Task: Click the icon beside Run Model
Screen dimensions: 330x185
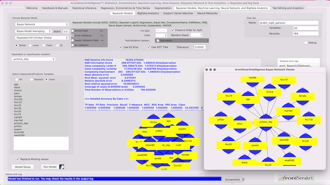Action: pos(62,166)
